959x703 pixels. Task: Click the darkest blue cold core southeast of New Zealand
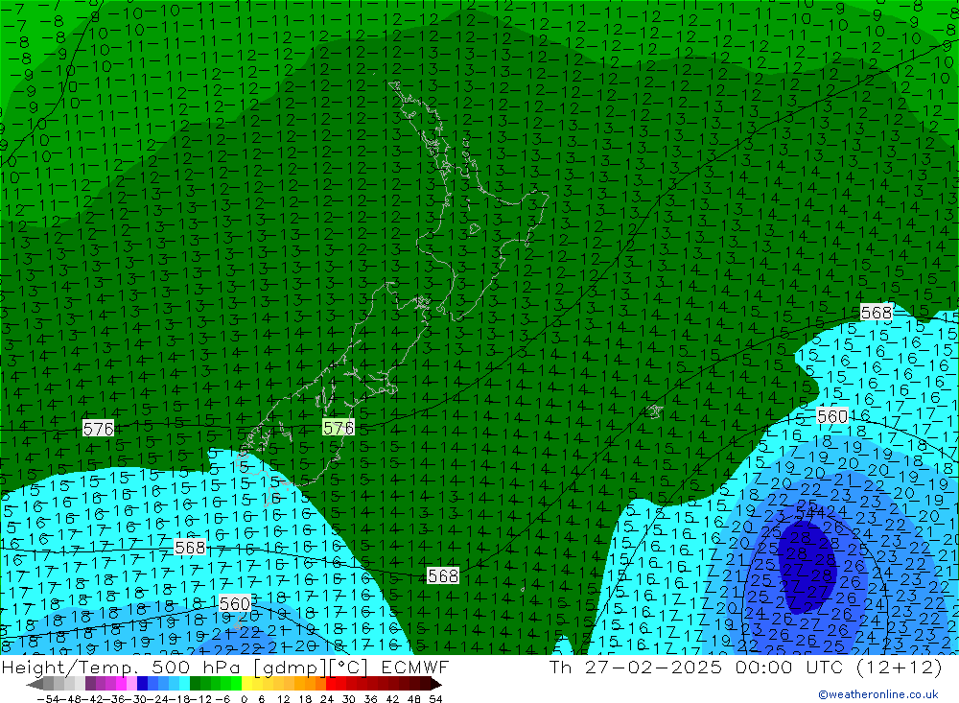pos(807,566)
